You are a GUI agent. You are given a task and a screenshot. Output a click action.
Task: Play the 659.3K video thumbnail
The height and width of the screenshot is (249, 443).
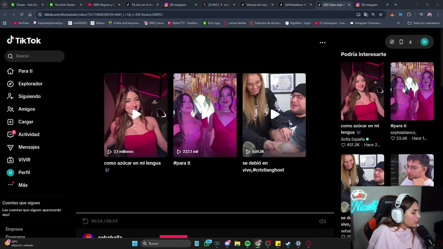(274, 115)
